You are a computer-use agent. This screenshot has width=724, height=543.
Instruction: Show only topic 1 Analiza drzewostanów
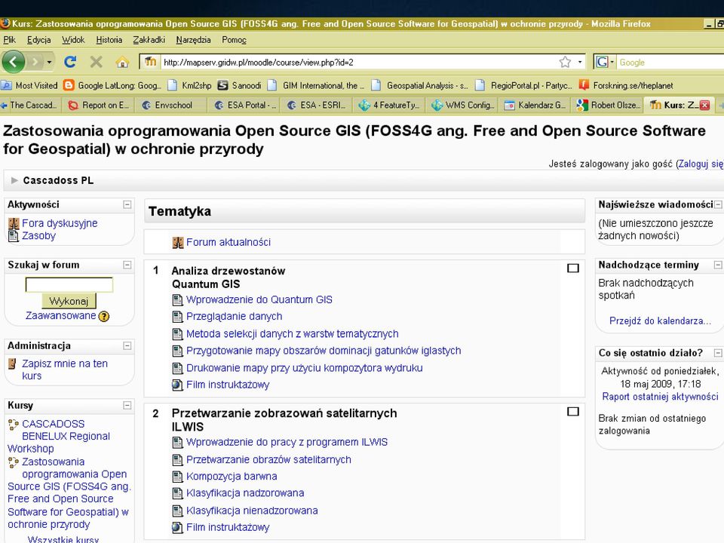573,268
